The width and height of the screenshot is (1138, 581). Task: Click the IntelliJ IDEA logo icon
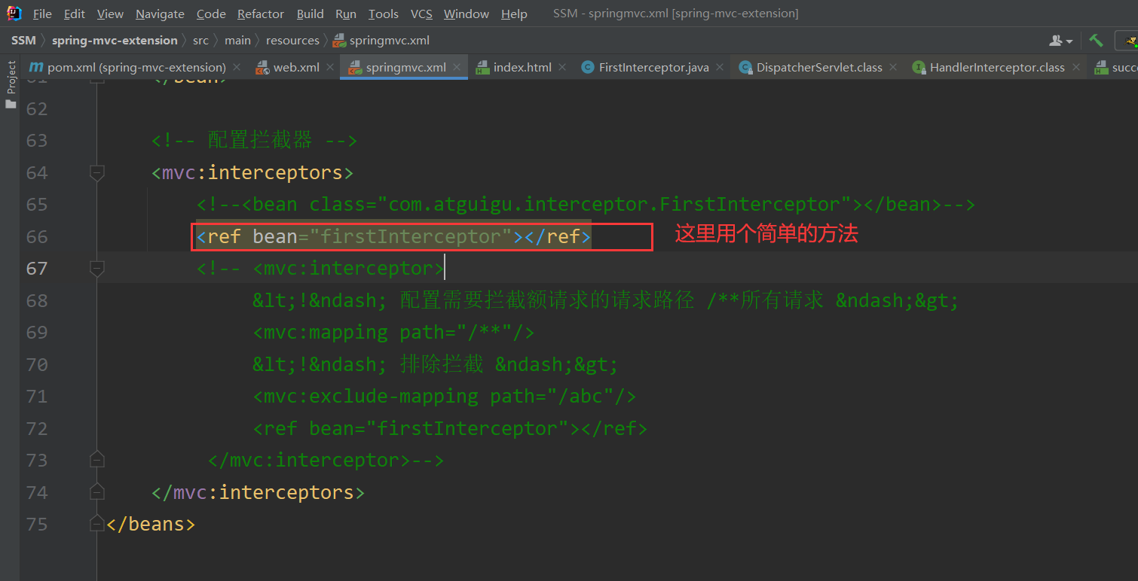(14, 13)
